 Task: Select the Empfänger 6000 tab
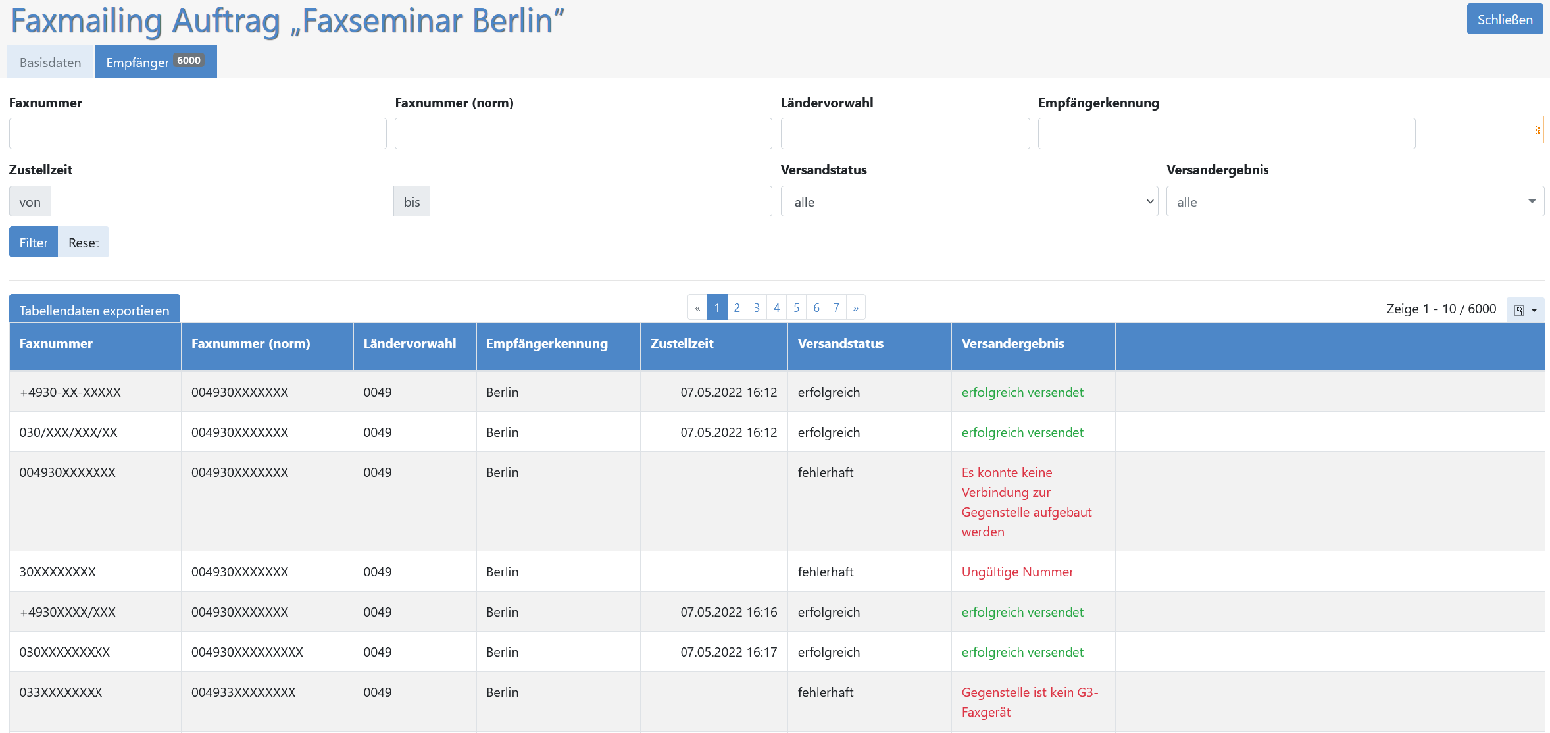pos(156,62)
